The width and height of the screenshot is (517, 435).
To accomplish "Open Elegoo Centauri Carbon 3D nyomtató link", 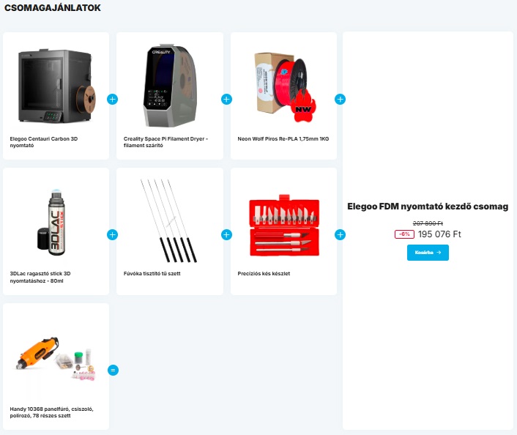I will tap(43, 142).
